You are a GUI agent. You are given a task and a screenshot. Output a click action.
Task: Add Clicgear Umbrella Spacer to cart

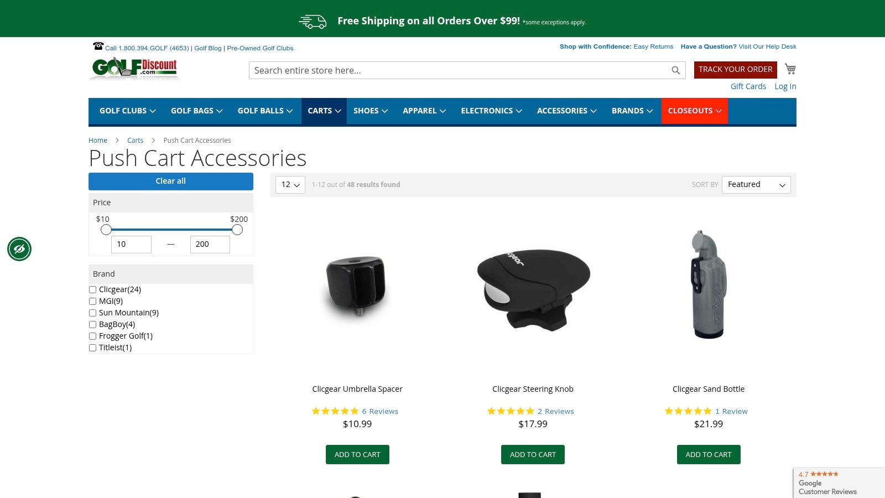[x=357, y=454]
